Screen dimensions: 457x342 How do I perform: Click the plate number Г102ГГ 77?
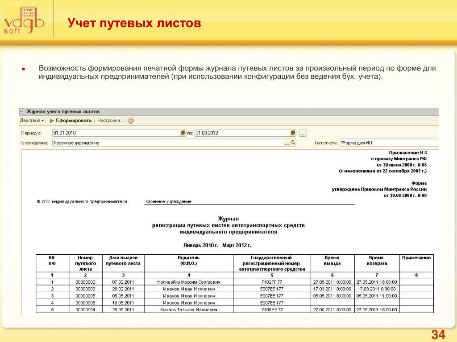(x=272, y=282)
